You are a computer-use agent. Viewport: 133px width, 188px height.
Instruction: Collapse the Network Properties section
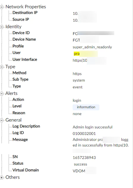point(1,7)
